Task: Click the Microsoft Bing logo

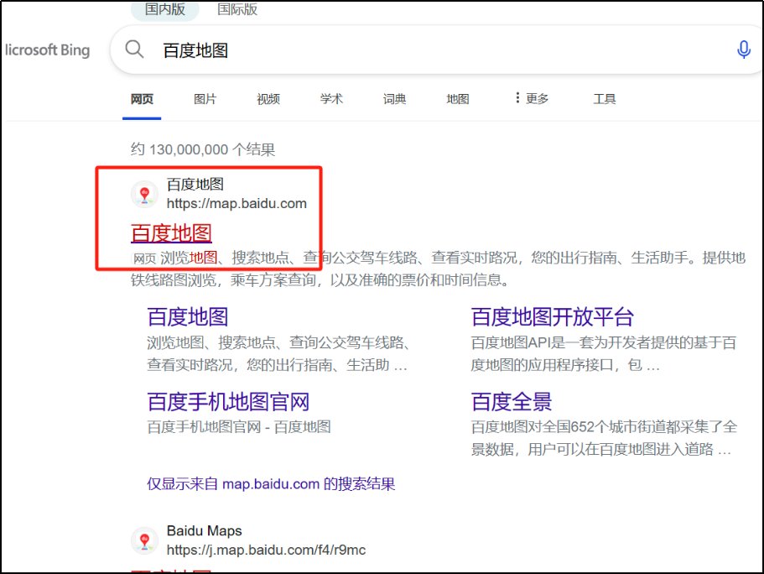Action: click(x=46, y=50)
